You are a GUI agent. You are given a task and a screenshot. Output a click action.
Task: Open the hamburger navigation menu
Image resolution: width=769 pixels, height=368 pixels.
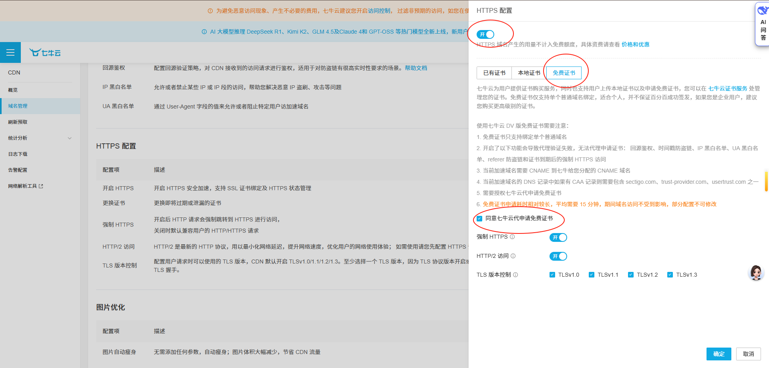tap(10, 52)
